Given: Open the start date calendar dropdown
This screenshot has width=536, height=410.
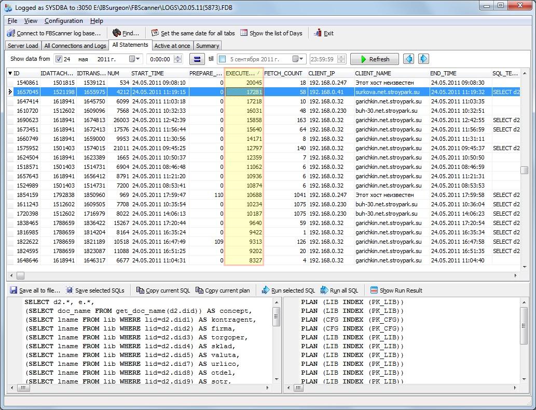Looking at the screenshot, I should coord(134,59).
